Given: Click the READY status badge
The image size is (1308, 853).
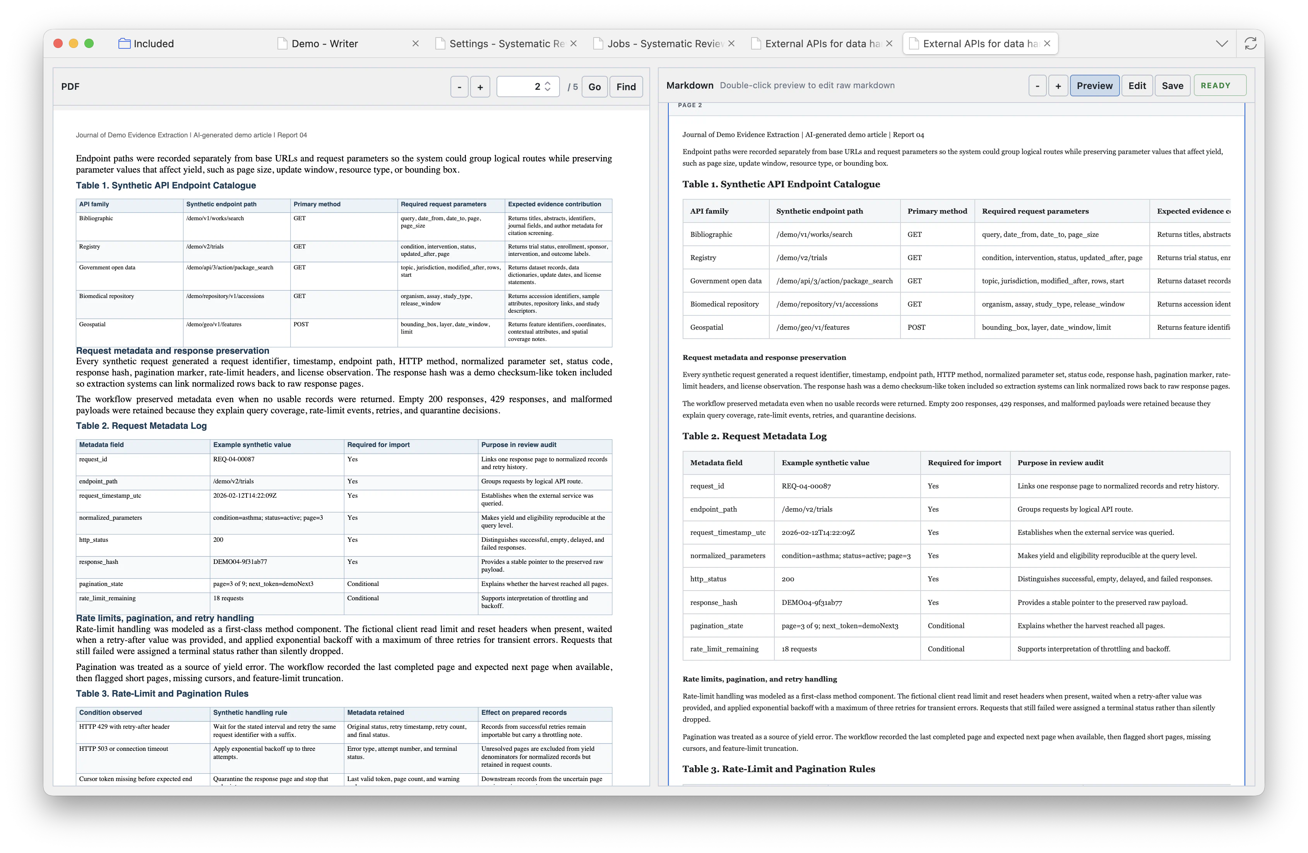Looking at the screenshot, I should (x=1219, y=86).
